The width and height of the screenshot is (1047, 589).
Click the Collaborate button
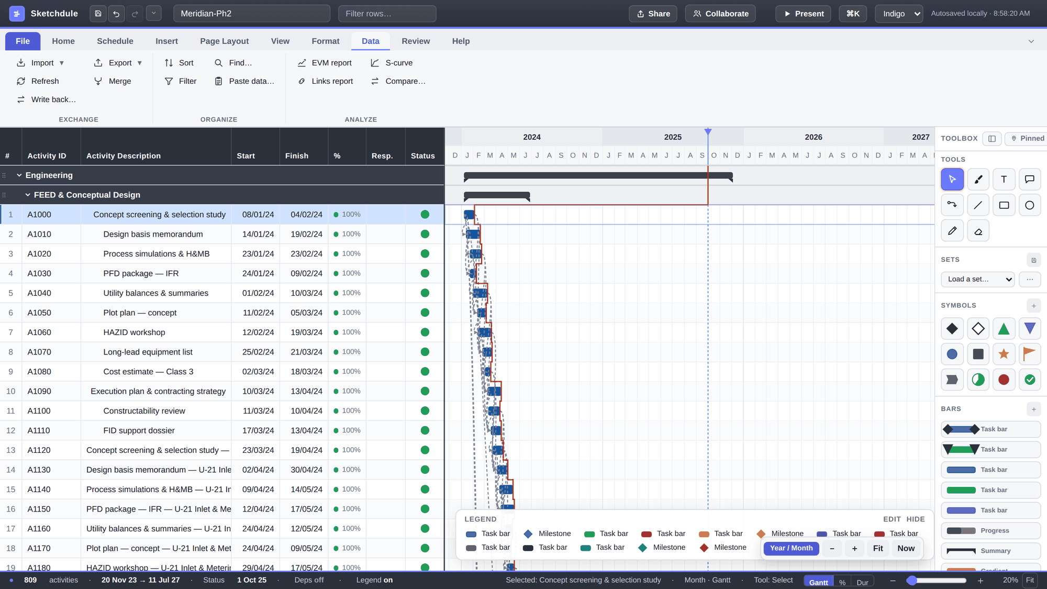pyautogui.click(x=720, y=14)
